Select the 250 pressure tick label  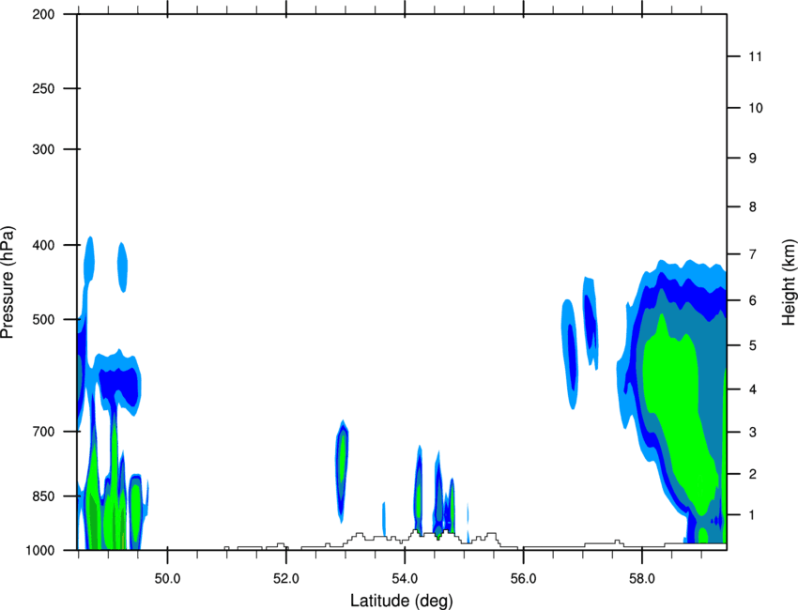point(43,88)
